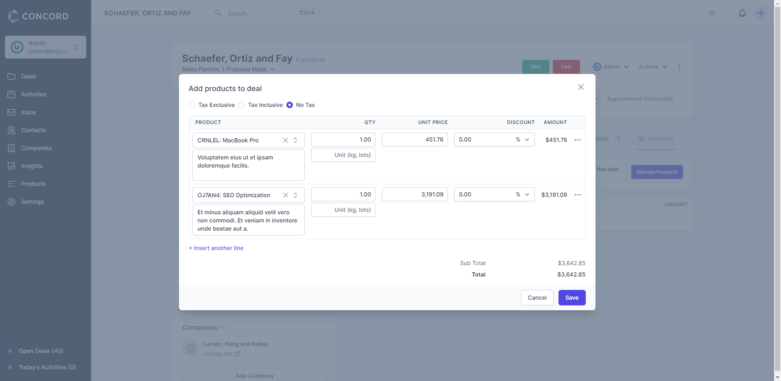Click Add Company button

(x=255, y=375)
